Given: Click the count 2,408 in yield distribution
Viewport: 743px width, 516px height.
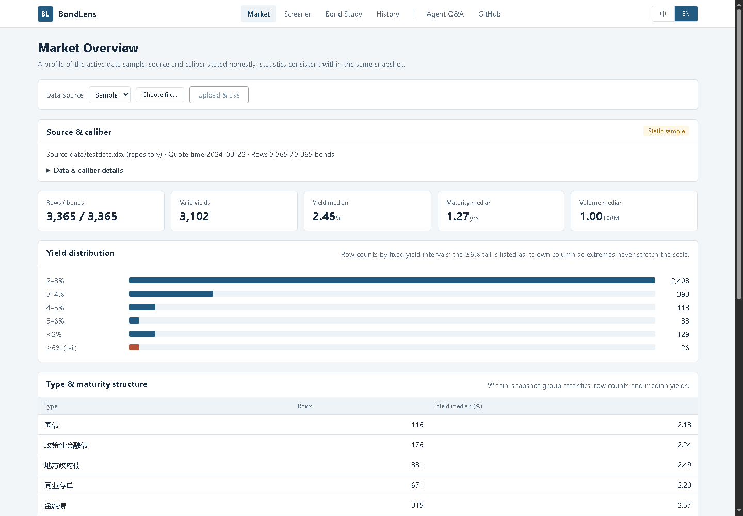Looking at the screenshot, I should [x=680, y=281].
